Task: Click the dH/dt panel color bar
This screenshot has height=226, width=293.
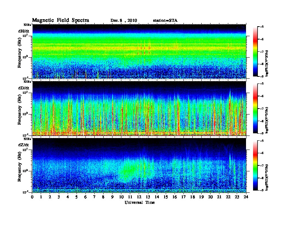Action: [x=255, y=52]
